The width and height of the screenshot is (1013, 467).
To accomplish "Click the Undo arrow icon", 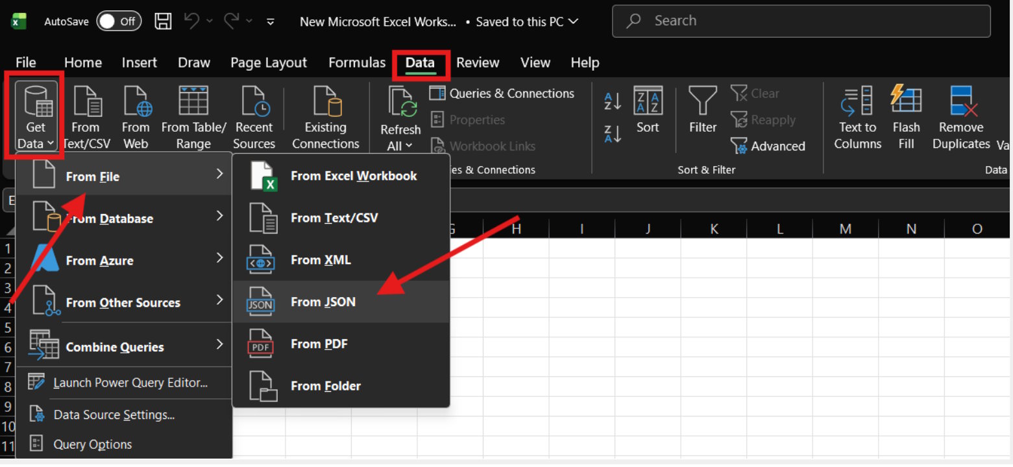I will 192,21.
